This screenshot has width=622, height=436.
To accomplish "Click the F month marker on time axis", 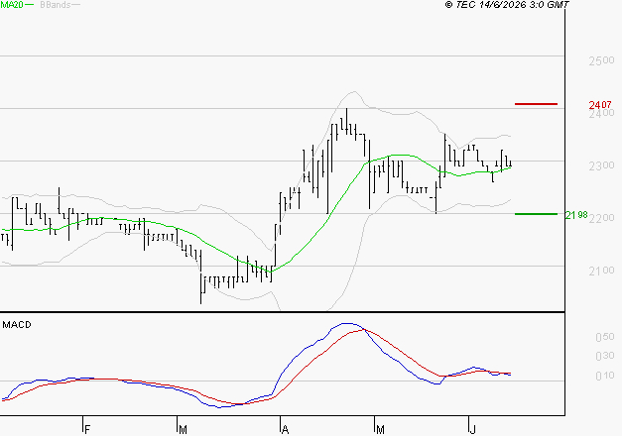I will click(87, 430).
